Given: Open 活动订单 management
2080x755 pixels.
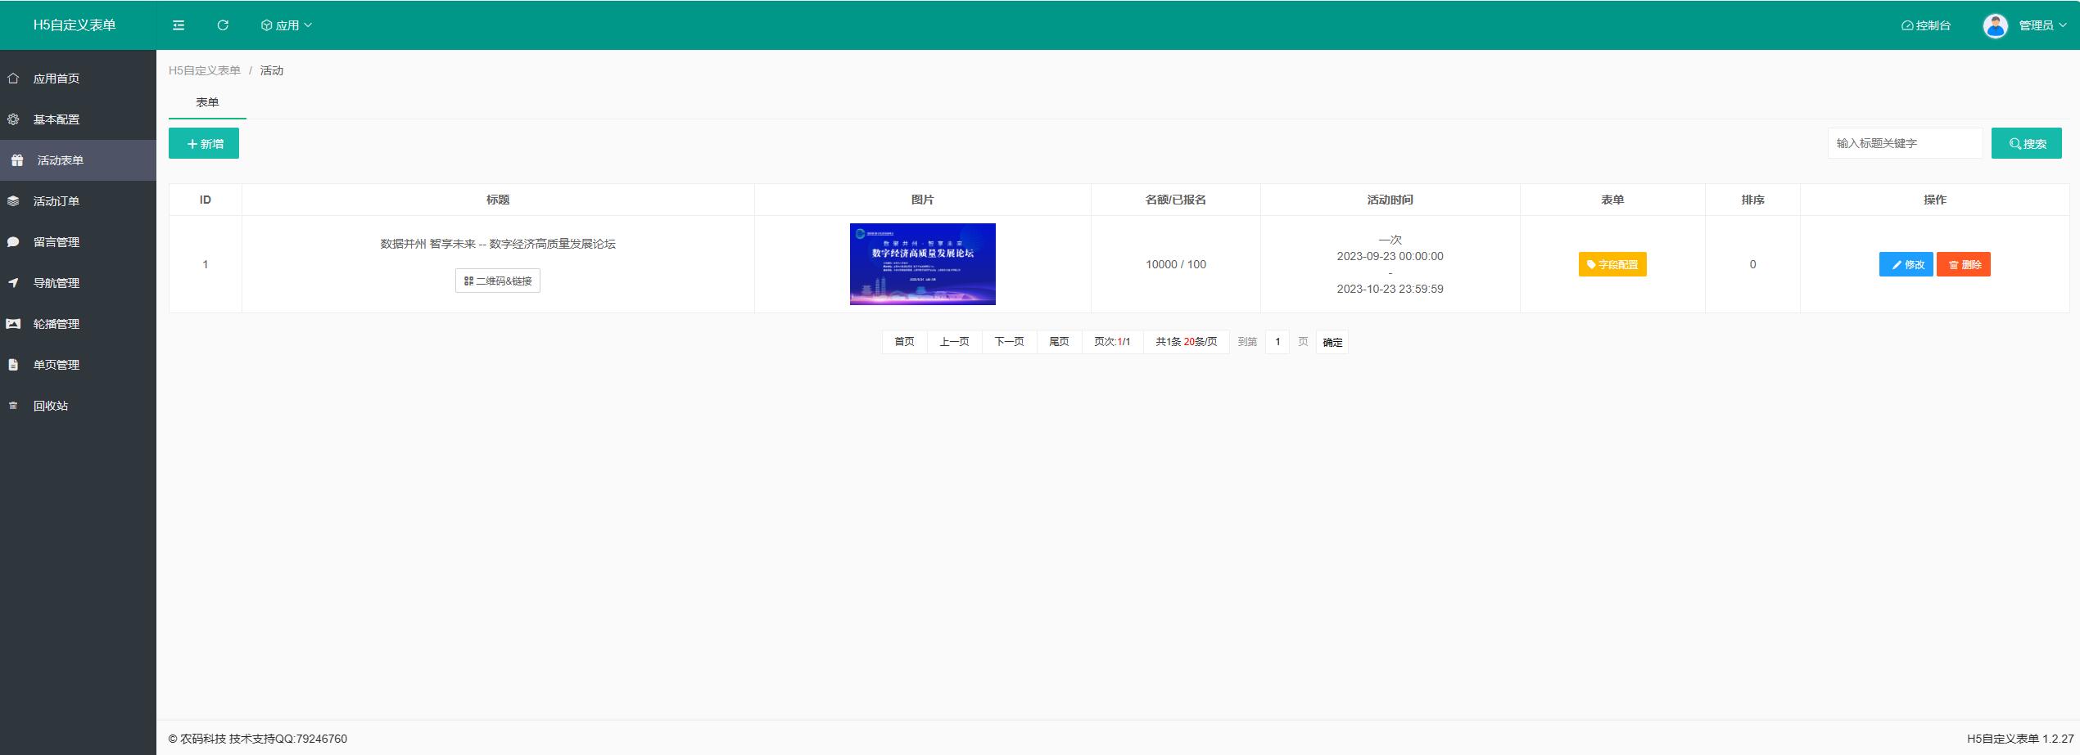Looking at the screenshot, I should [56, 200].
